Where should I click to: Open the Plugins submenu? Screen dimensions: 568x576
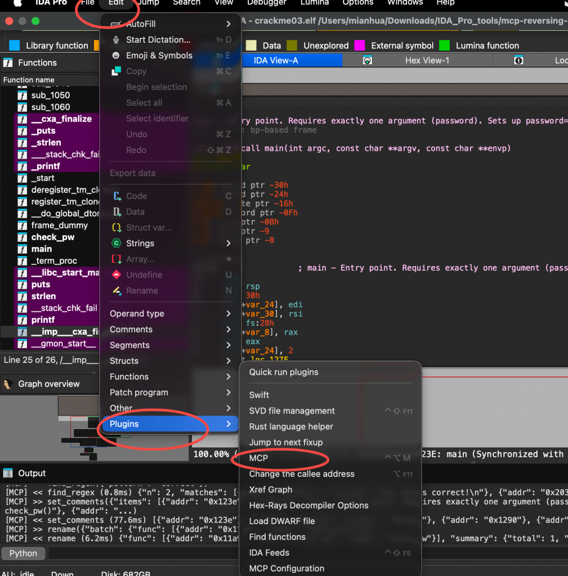[171, 424]
